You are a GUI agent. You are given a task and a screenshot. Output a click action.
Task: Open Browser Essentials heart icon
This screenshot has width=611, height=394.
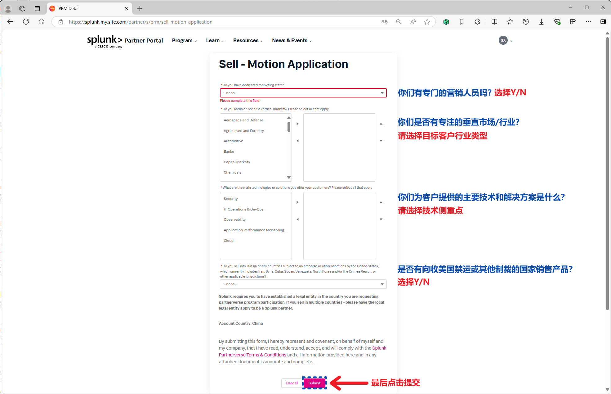click(x=557, y=22)
